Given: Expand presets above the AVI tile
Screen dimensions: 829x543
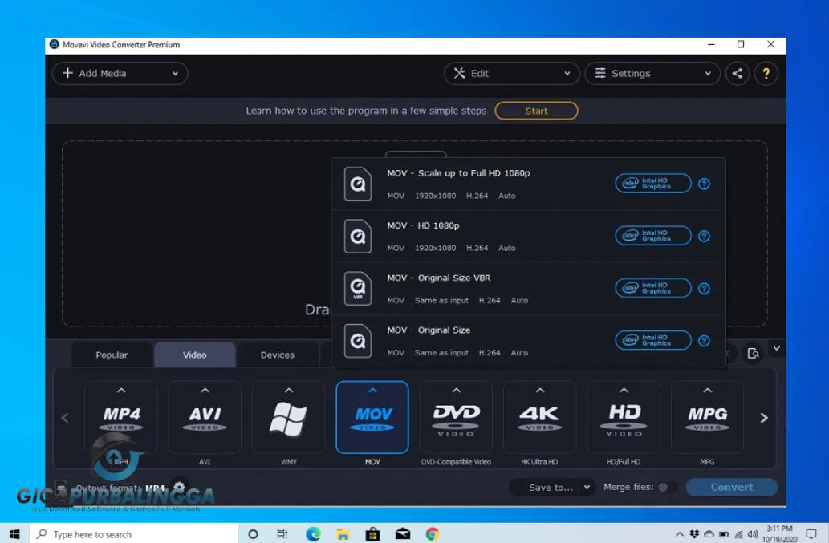Looking at the screenshot, I should (x=205, y=391).
